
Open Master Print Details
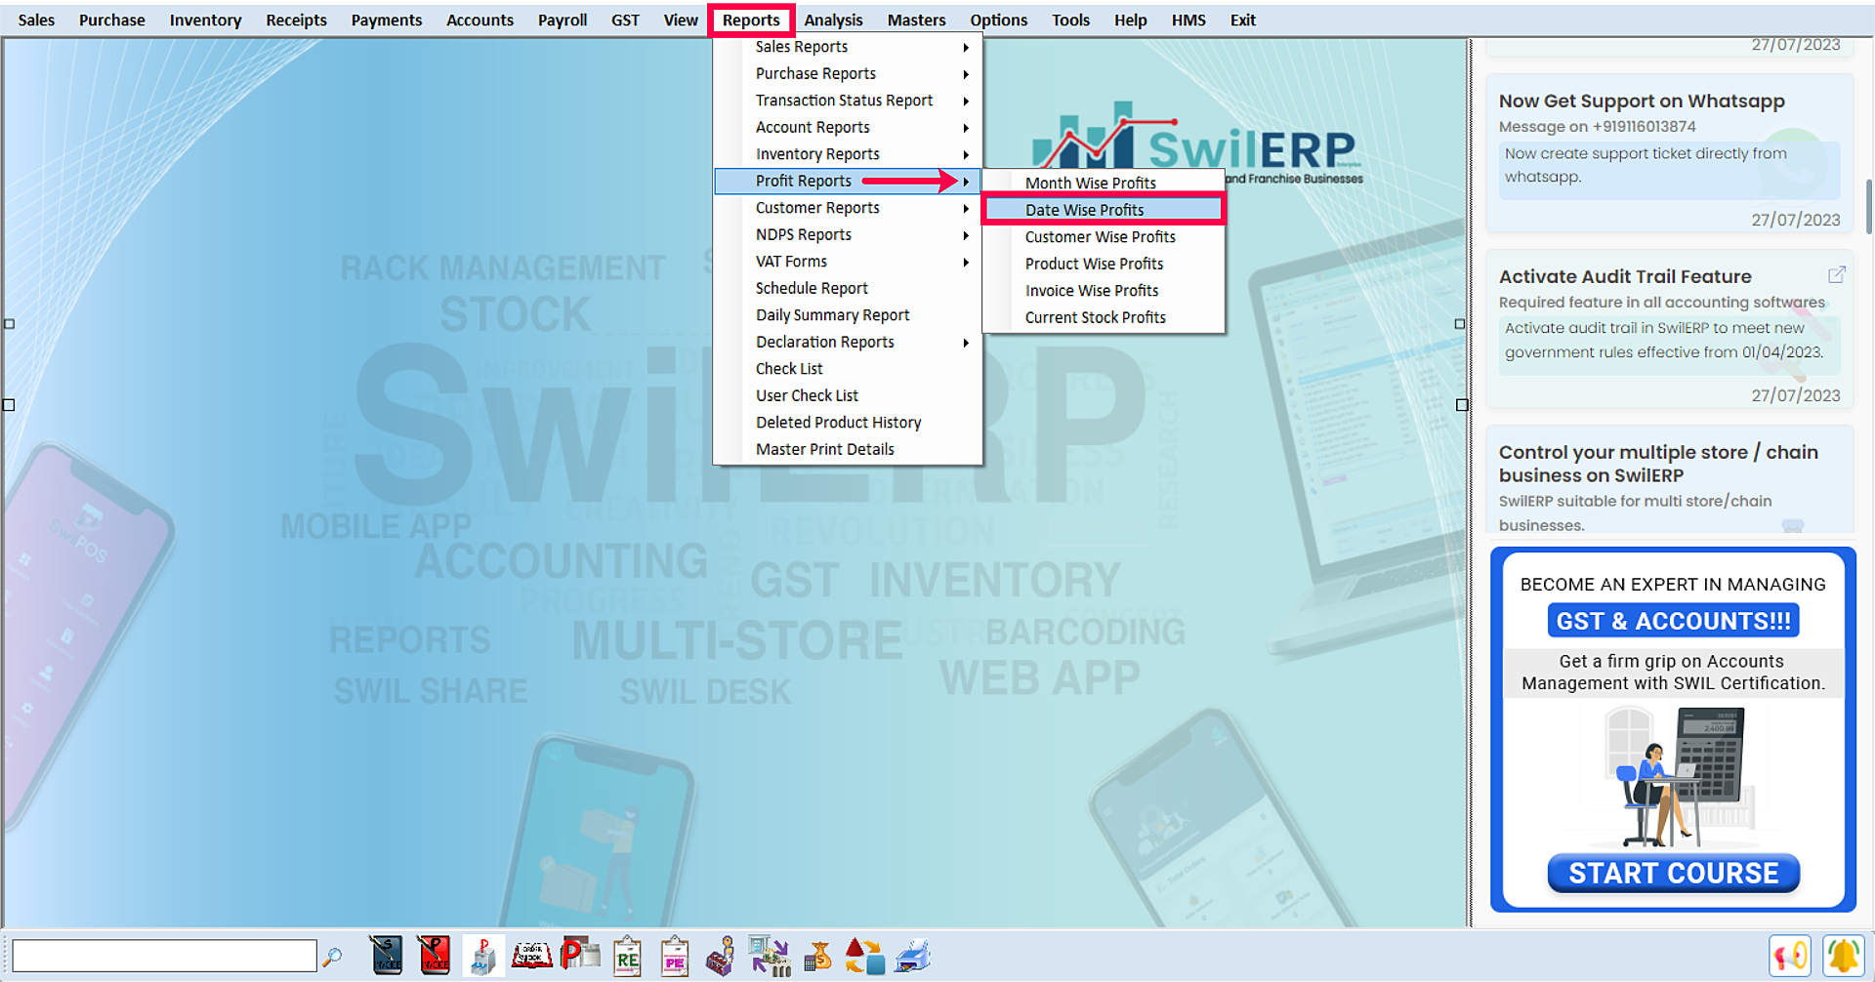pos(848,449)
